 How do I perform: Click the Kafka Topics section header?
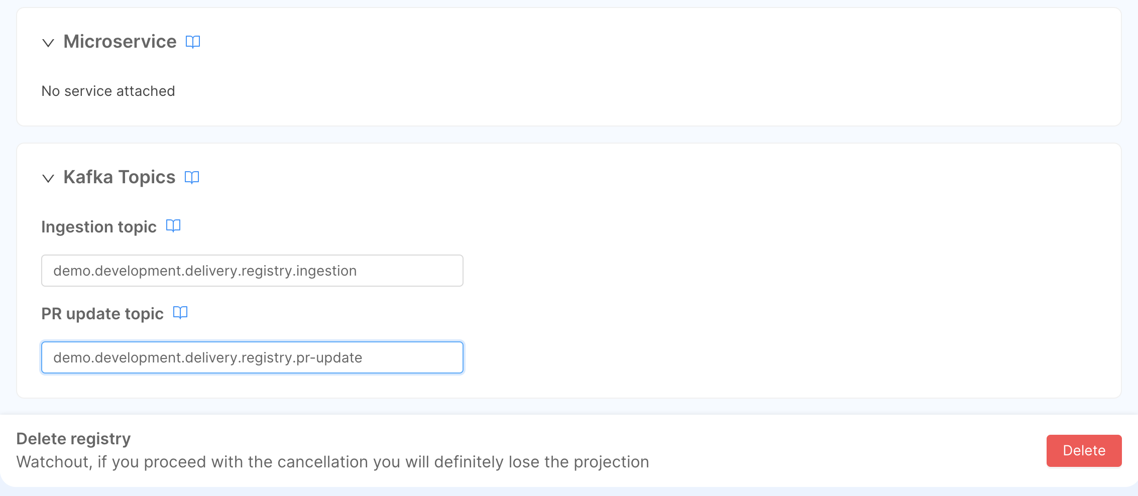119,177
